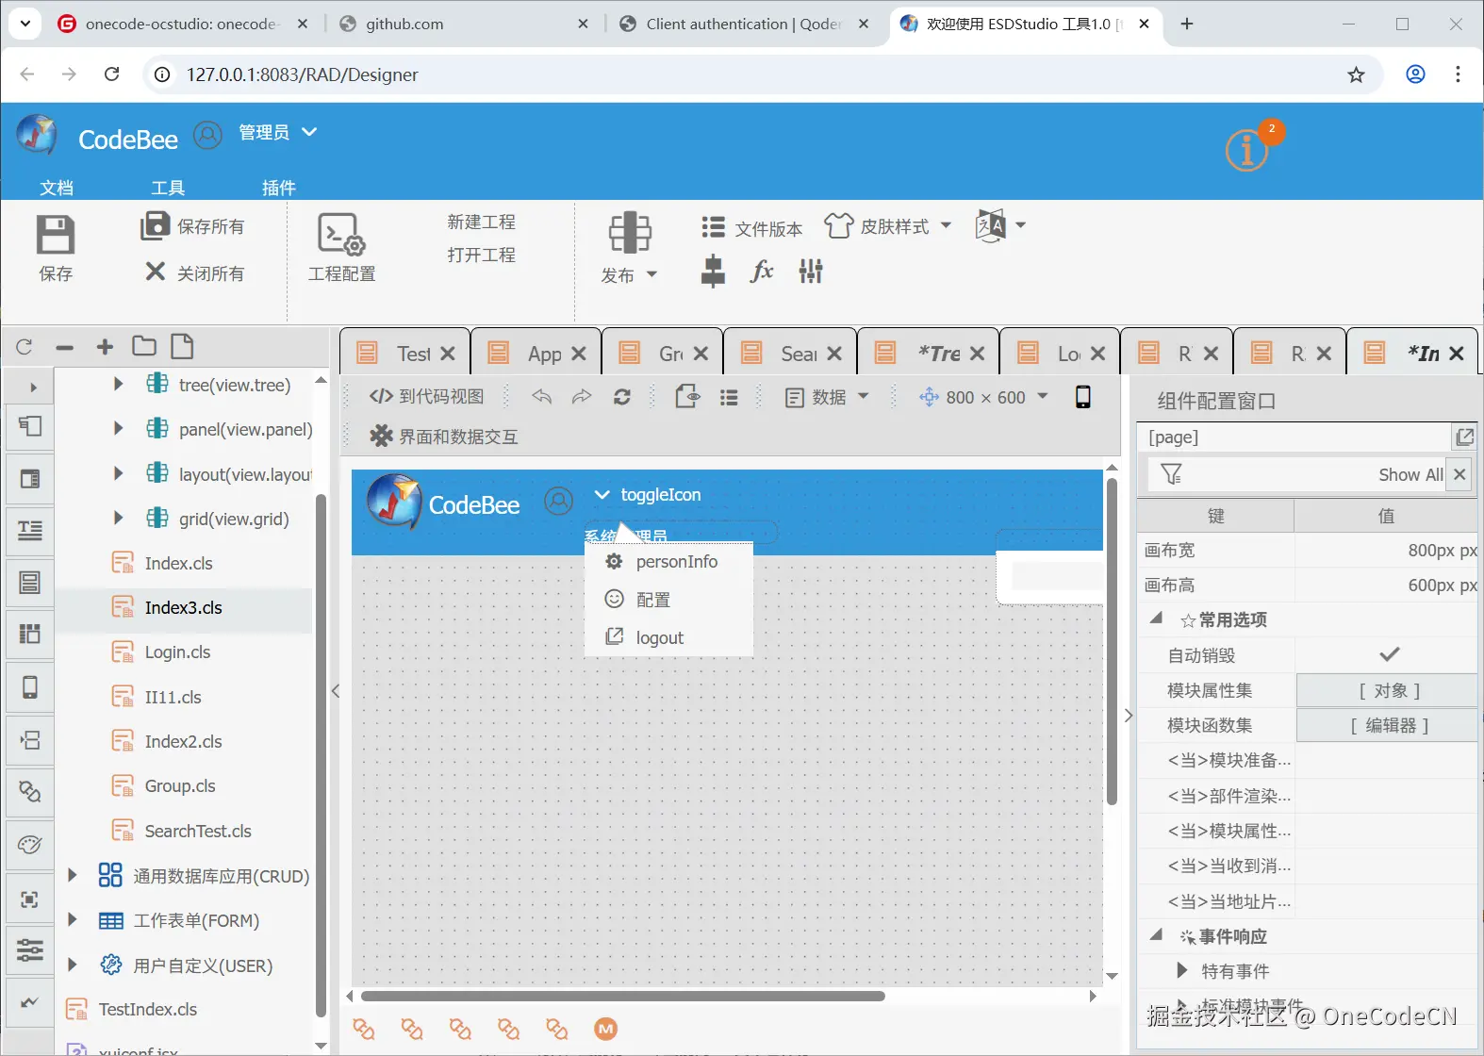This screenshot has width=1484, height=1056.
Task: Expand 用户自定义(USER) node
Action: click(x=72, y=965)
